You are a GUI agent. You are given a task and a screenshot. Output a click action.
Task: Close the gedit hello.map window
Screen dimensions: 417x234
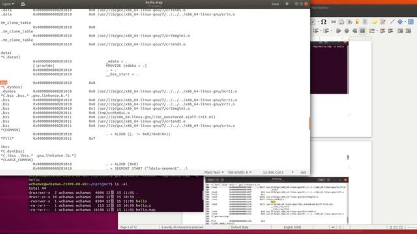[306, 4]
